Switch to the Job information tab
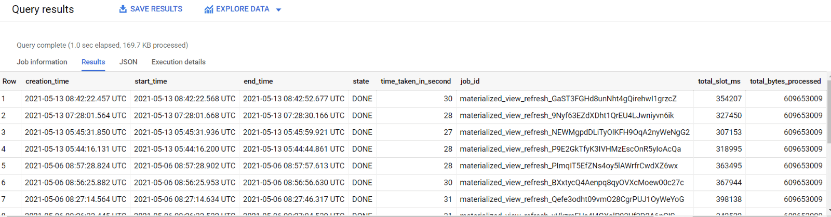Viewport: 831px width, 217px height. pyautogui.click(x=42, y=62)
